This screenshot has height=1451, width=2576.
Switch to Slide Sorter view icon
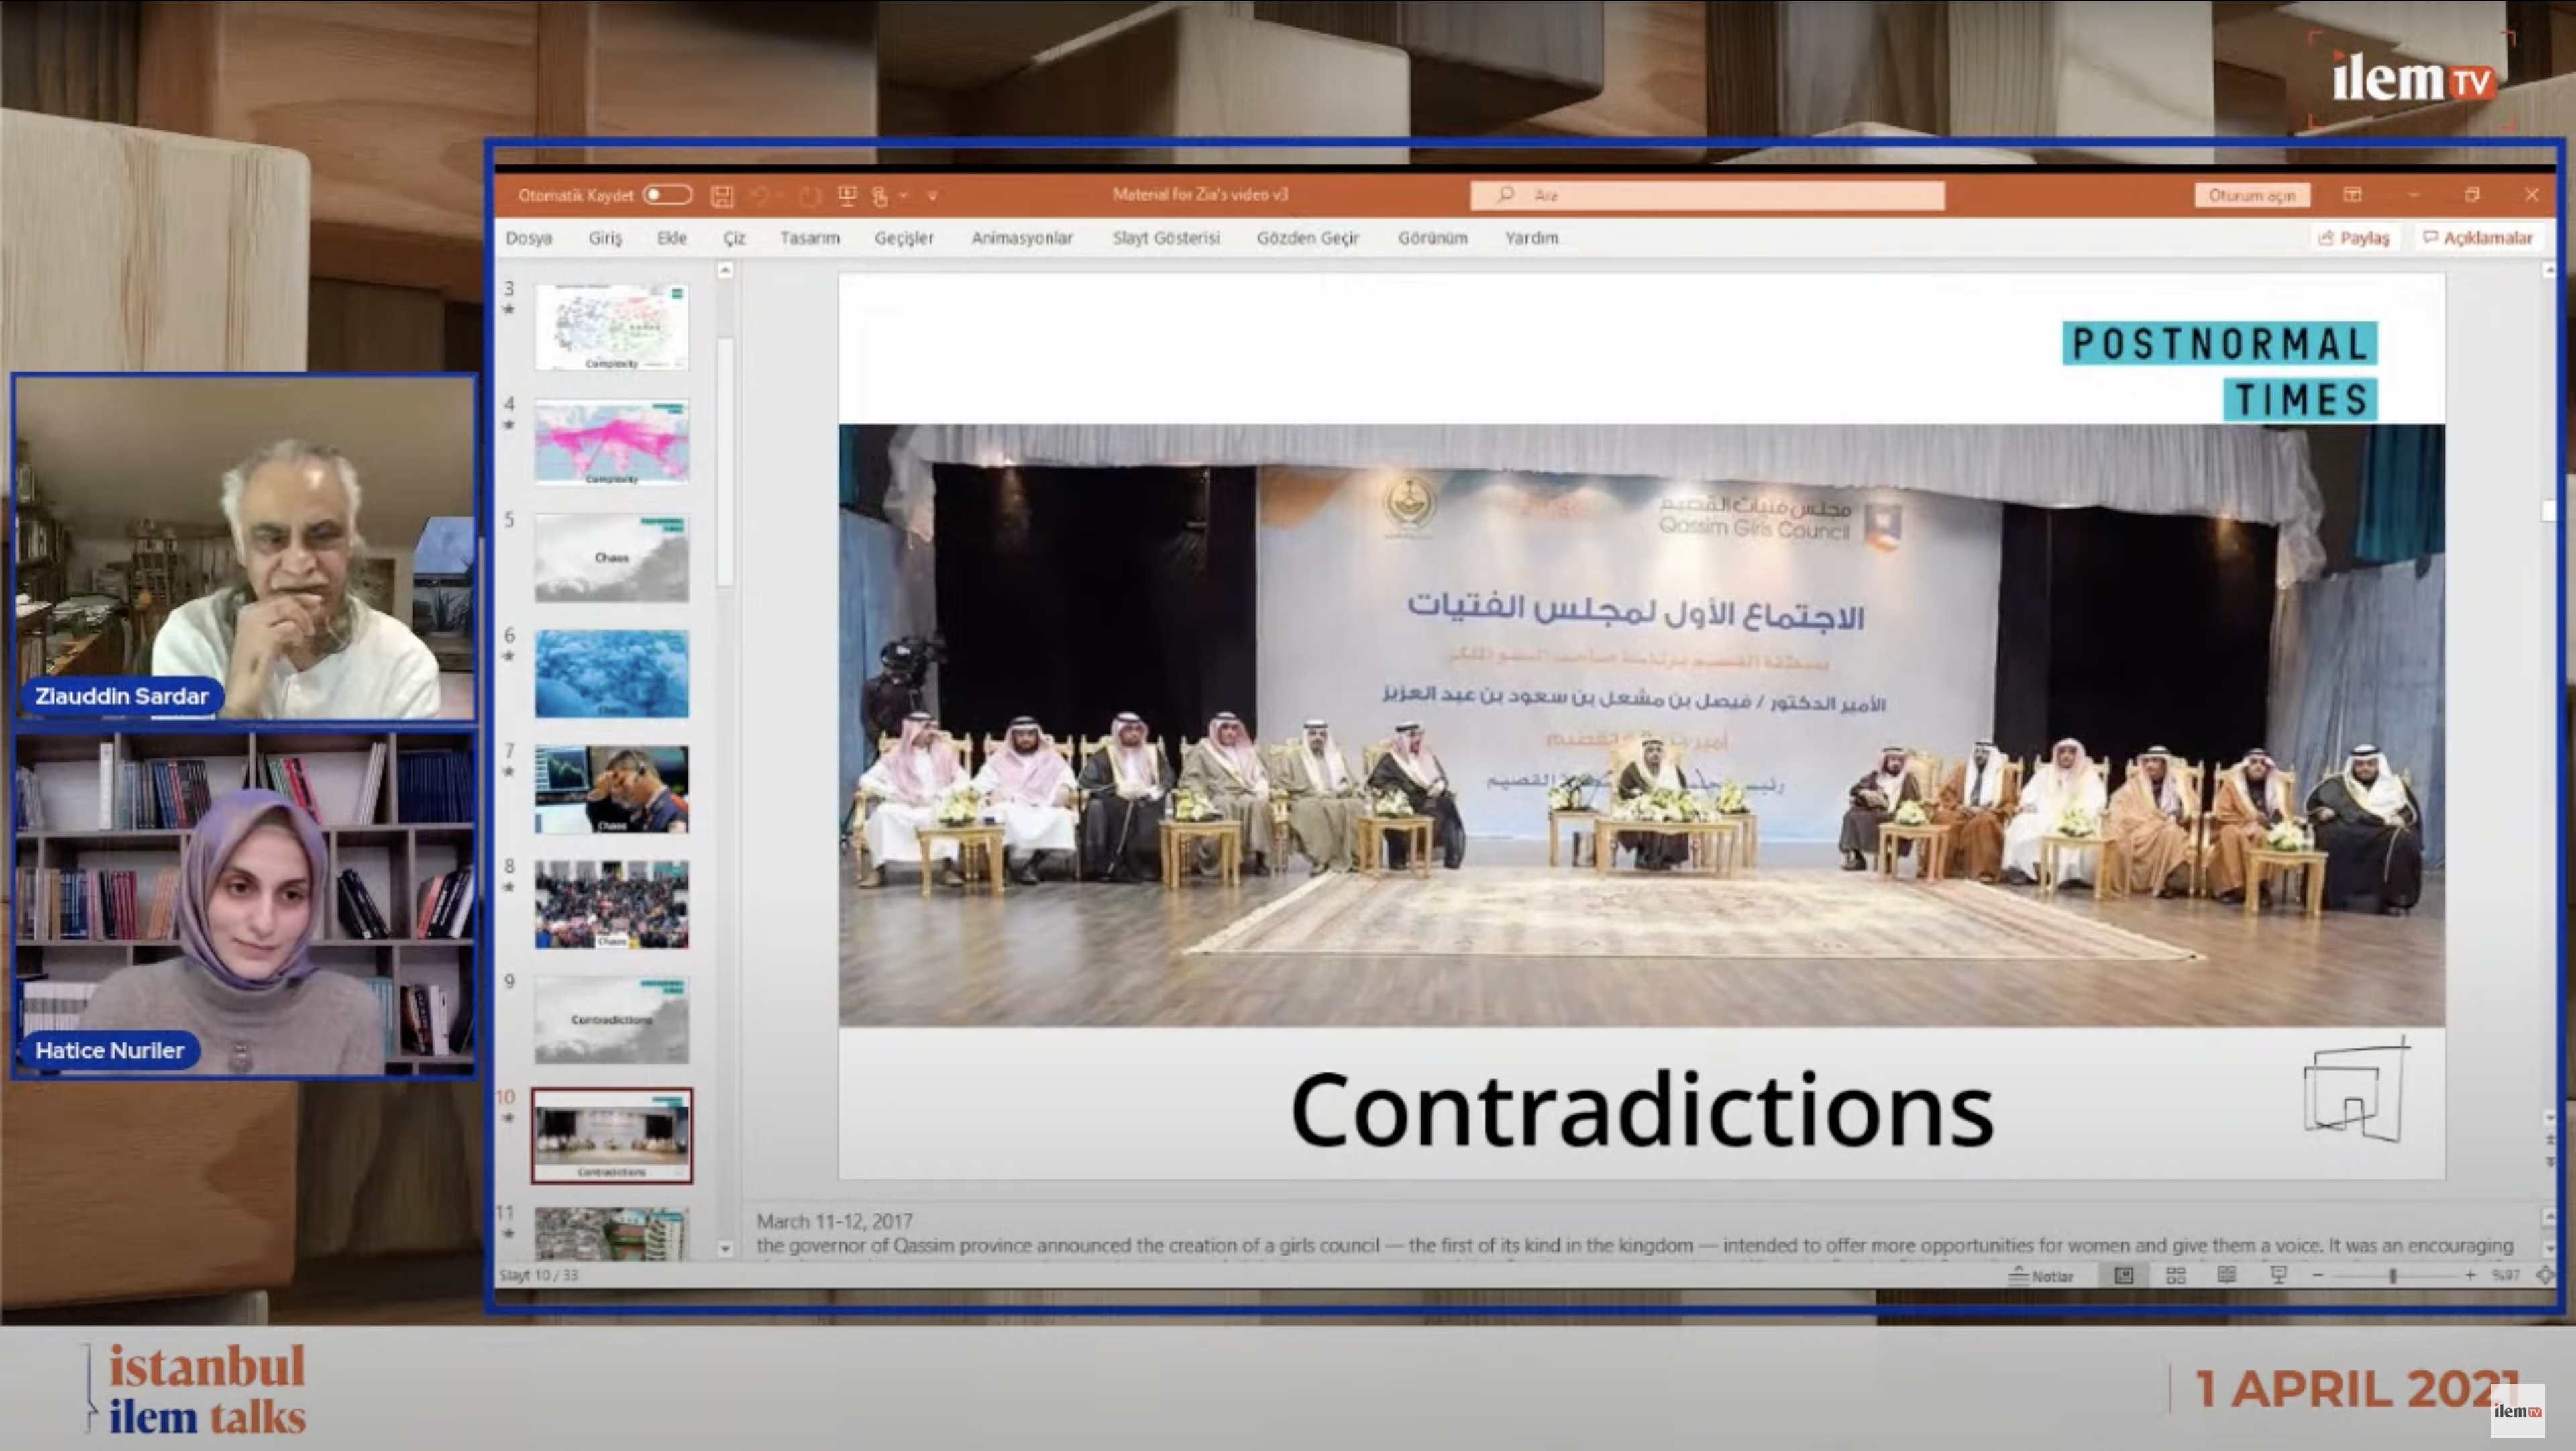click(2175, 1275)
